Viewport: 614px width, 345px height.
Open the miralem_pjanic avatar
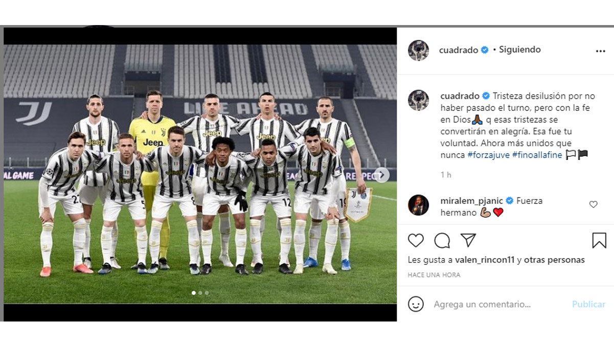click(418, 205)
